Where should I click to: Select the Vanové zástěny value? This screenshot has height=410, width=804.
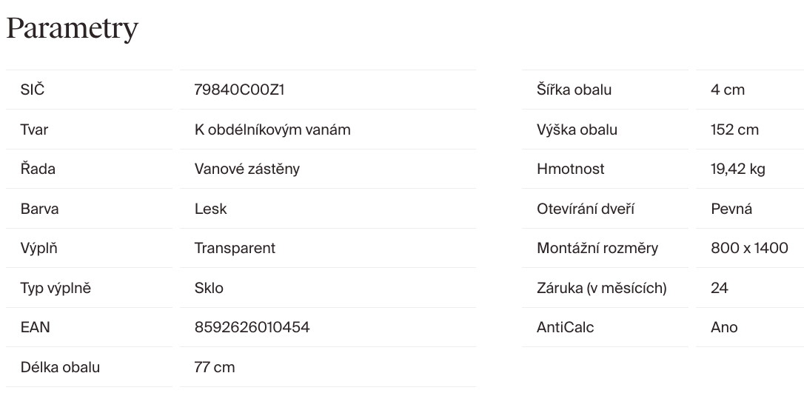tap(247, 169)
